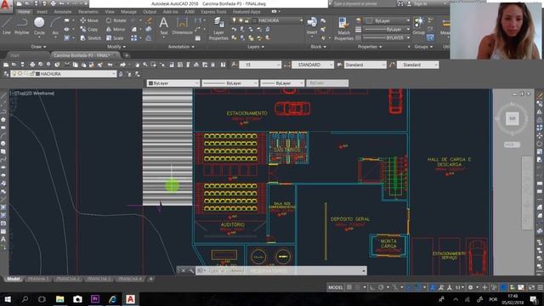This screenshot has width=544, height=306.
Task: Open the Parametric ribbon tab
Action: (x=88, y=12)
